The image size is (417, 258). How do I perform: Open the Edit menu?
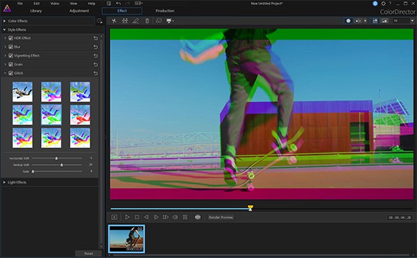coord(36,3)
